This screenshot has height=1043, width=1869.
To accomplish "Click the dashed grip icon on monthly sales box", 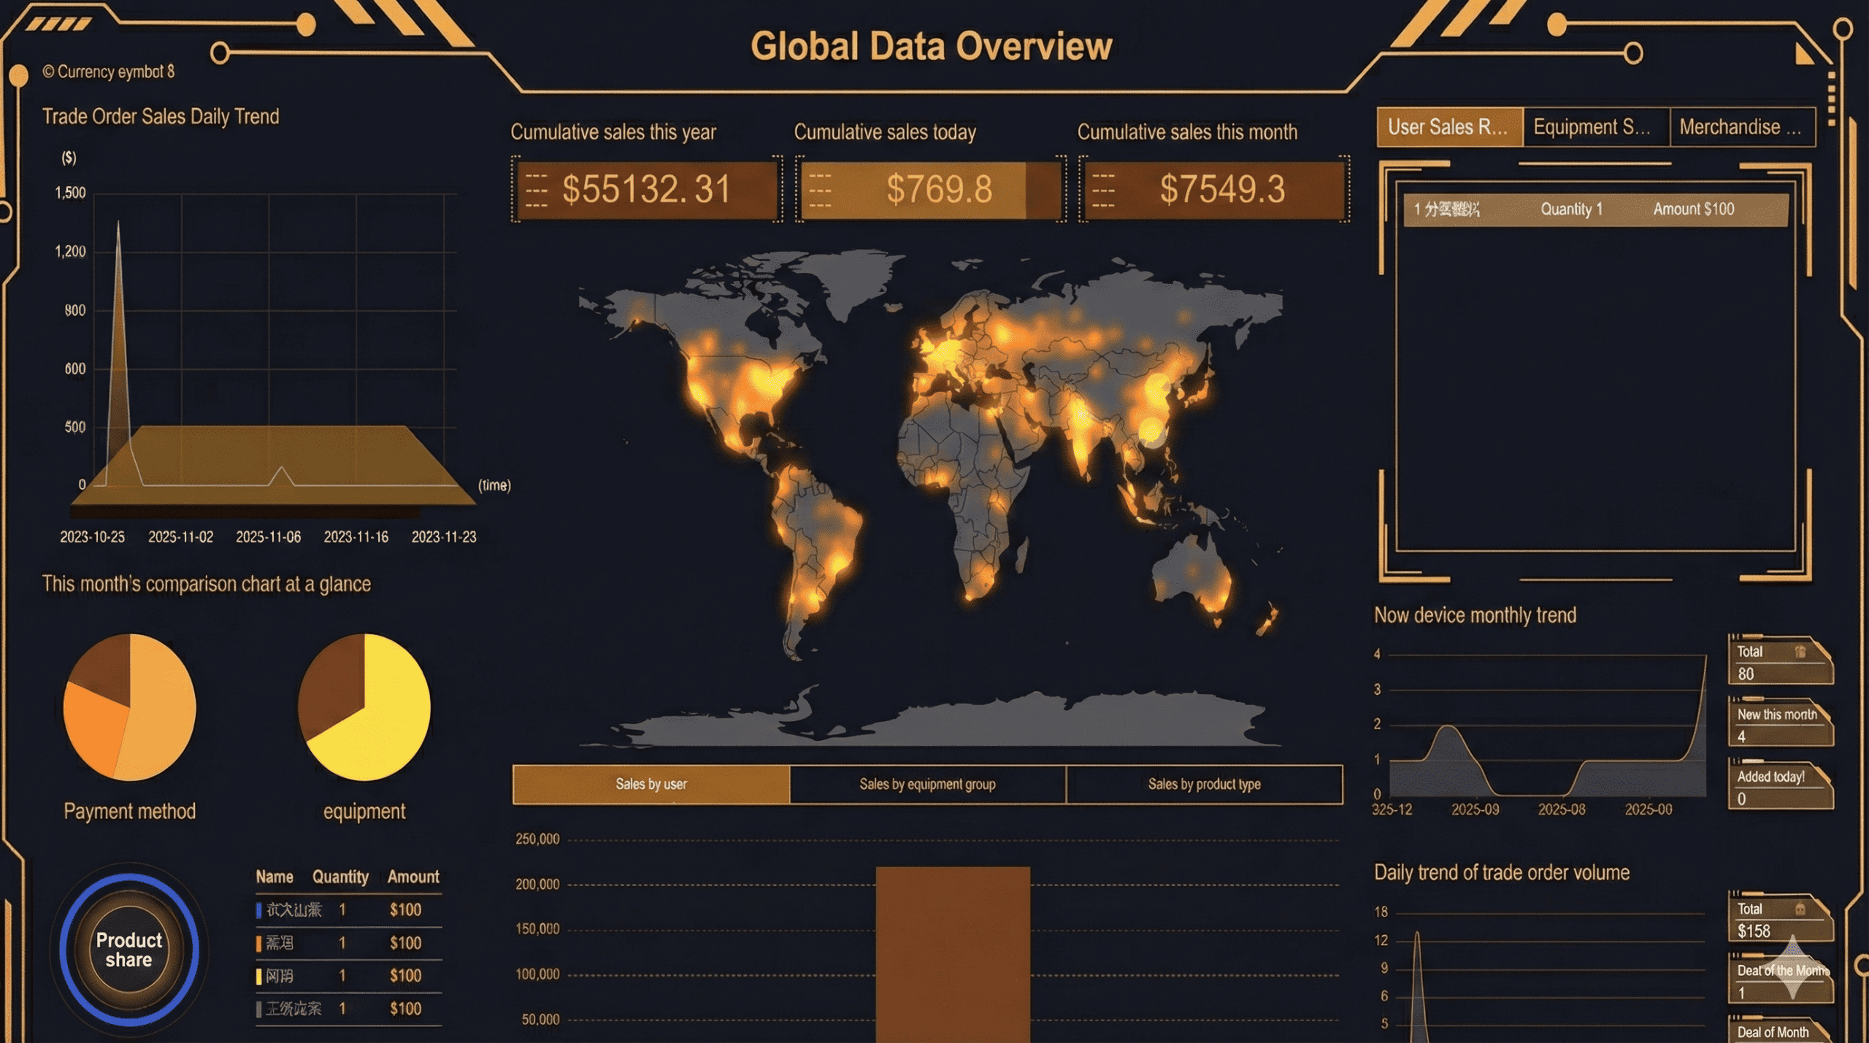I will coord(1103,190).
